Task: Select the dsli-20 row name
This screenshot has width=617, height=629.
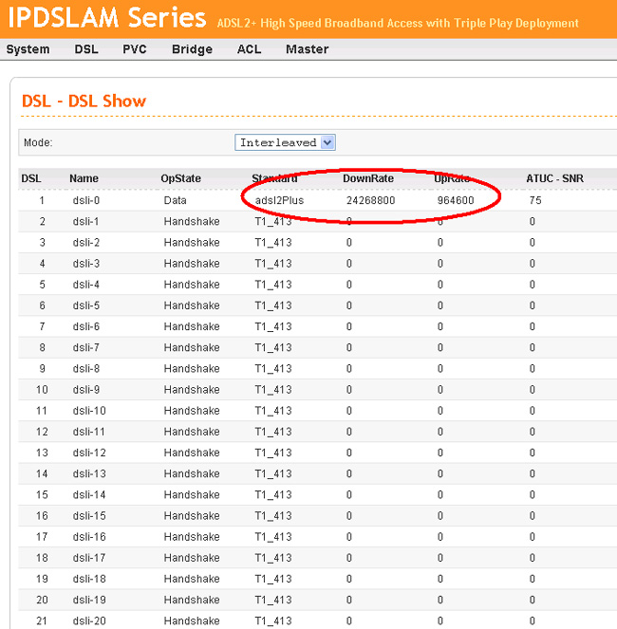Action: point(89,620)
